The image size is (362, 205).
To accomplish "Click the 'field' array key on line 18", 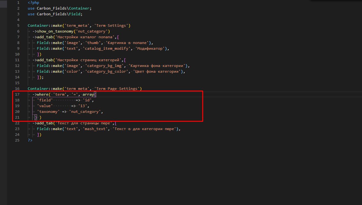I will (45, 100).
